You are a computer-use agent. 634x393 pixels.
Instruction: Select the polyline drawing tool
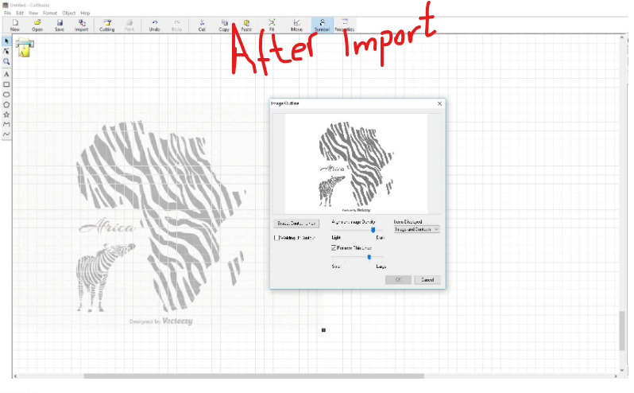(6, 124)
